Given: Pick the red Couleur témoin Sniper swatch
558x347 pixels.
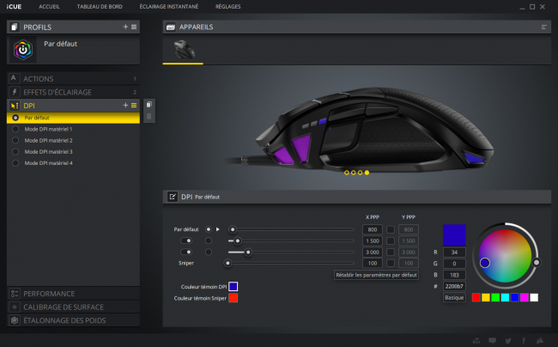Looking at the screenshot, I should [234, 298].
